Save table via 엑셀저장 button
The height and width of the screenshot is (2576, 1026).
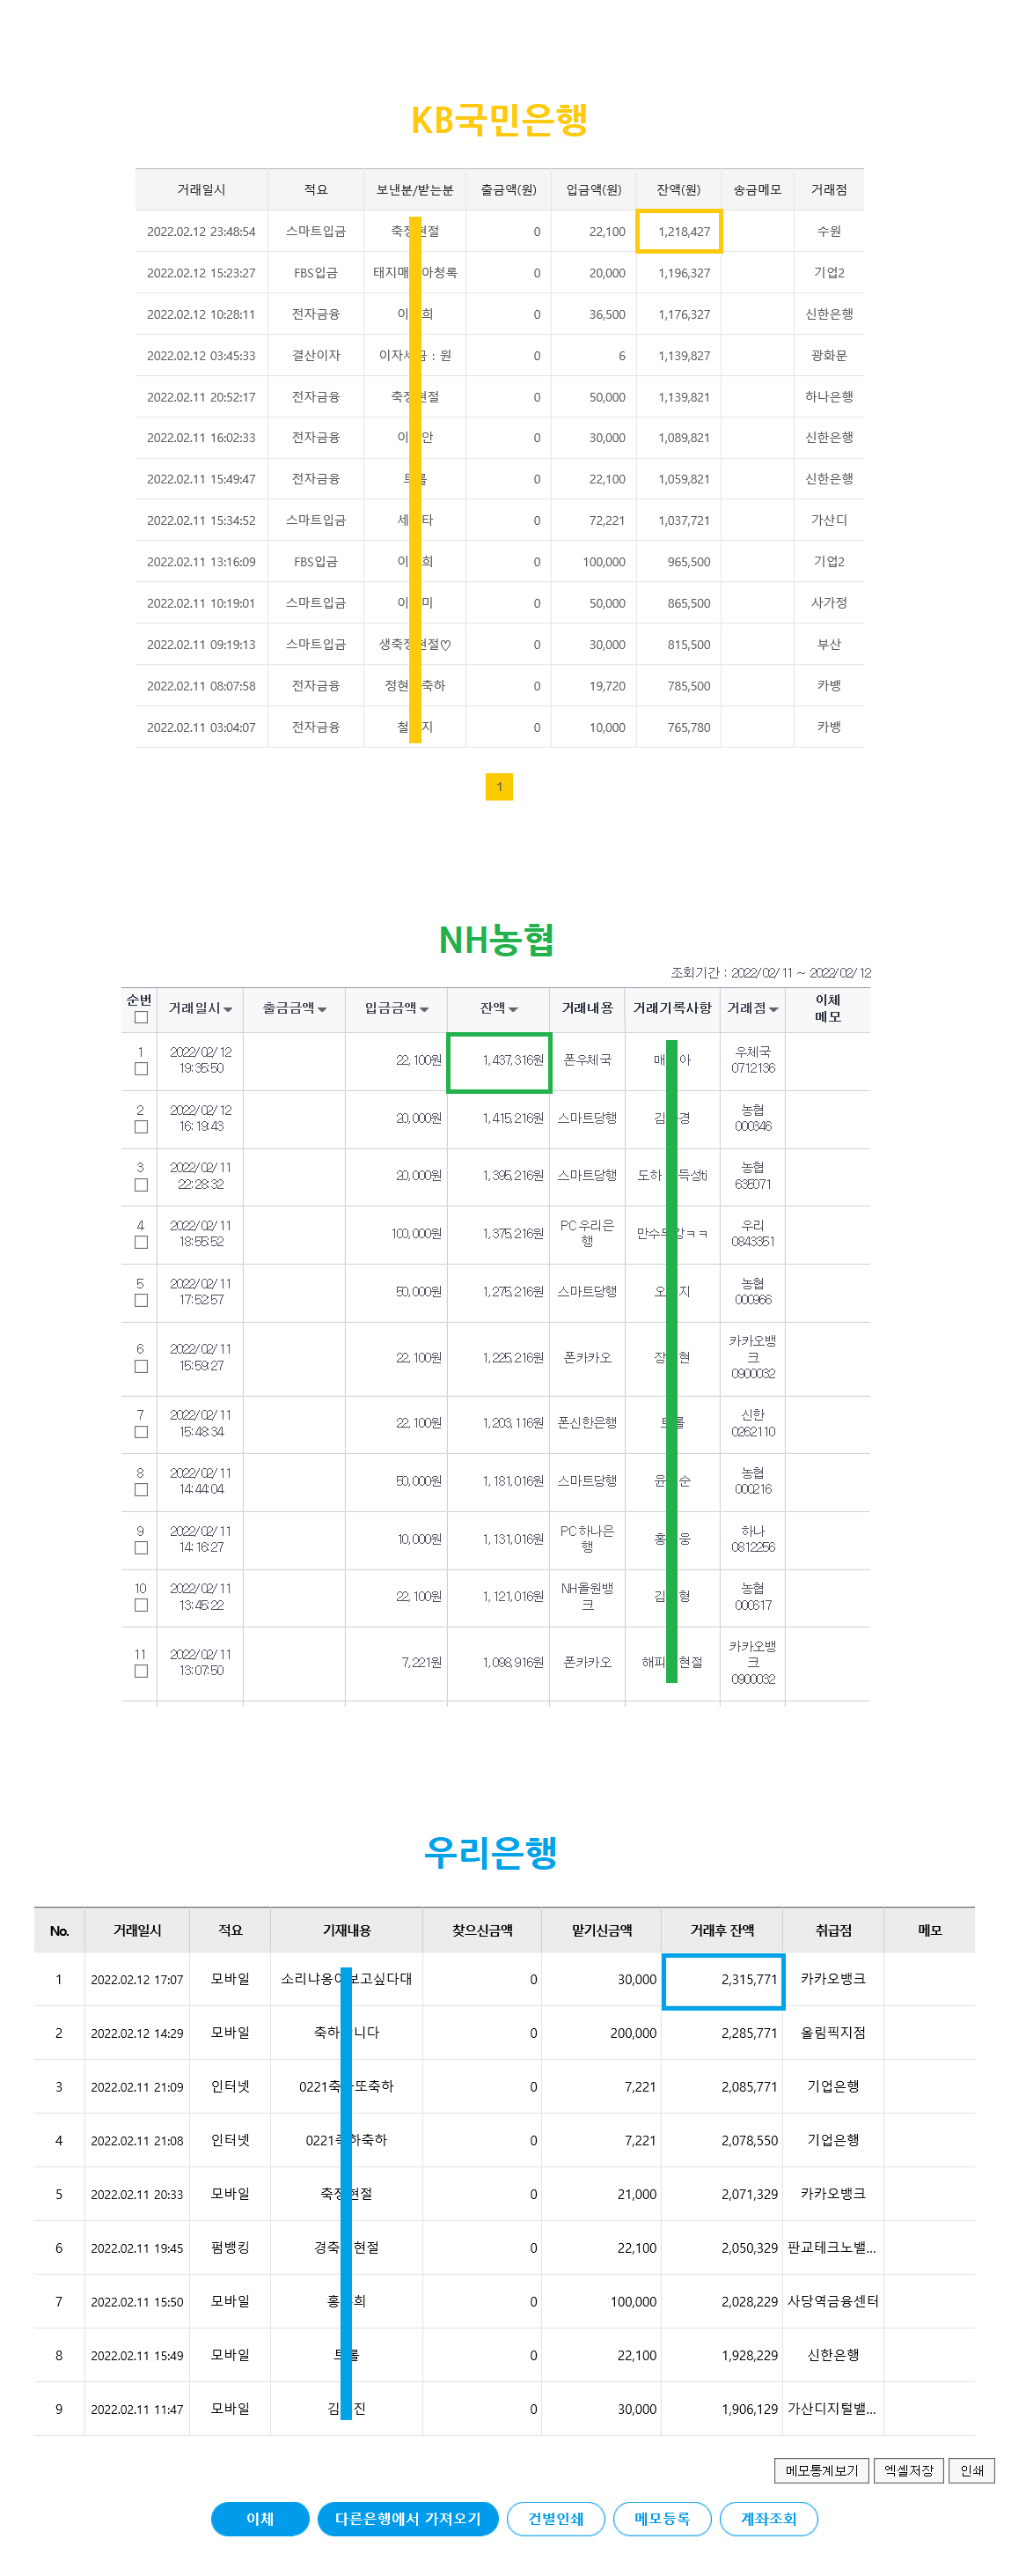(x=908, y=2470)
